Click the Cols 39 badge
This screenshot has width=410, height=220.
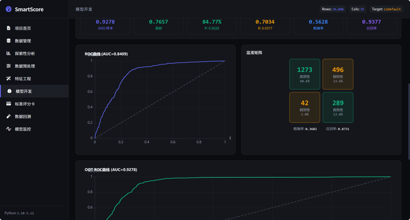tap(357, 9)
